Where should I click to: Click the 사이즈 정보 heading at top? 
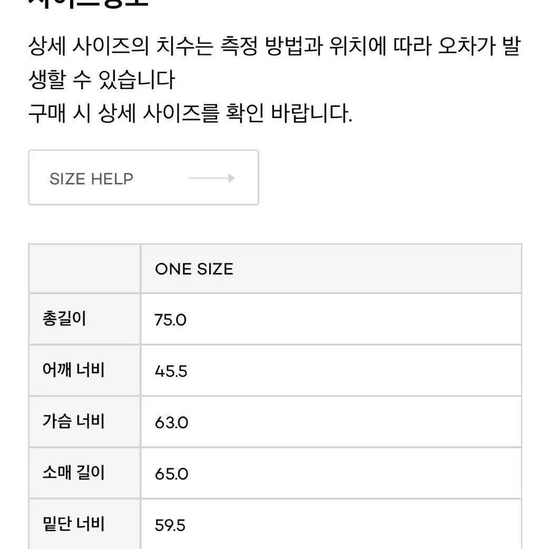(x=88, y=4)
